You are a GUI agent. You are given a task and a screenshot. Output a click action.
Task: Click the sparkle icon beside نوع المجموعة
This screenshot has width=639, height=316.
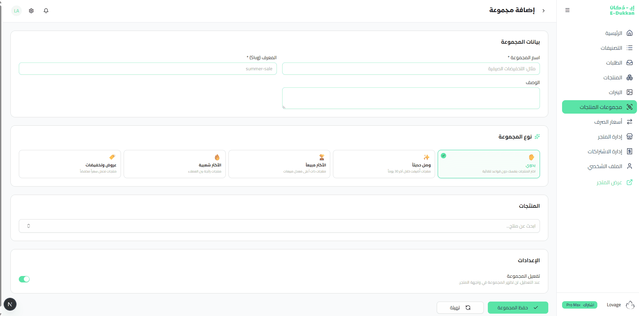point(537,136)
